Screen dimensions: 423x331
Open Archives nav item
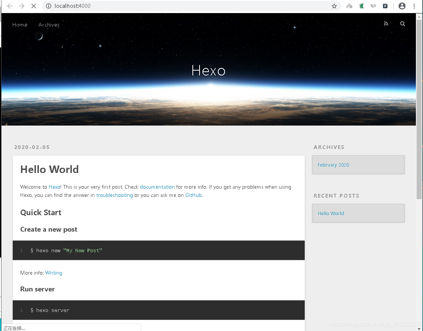tap(49, 25)
